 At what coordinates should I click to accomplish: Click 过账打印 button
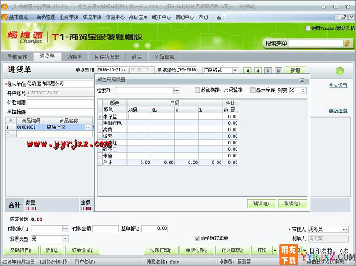pyautogui.click(x=161, y=251)
